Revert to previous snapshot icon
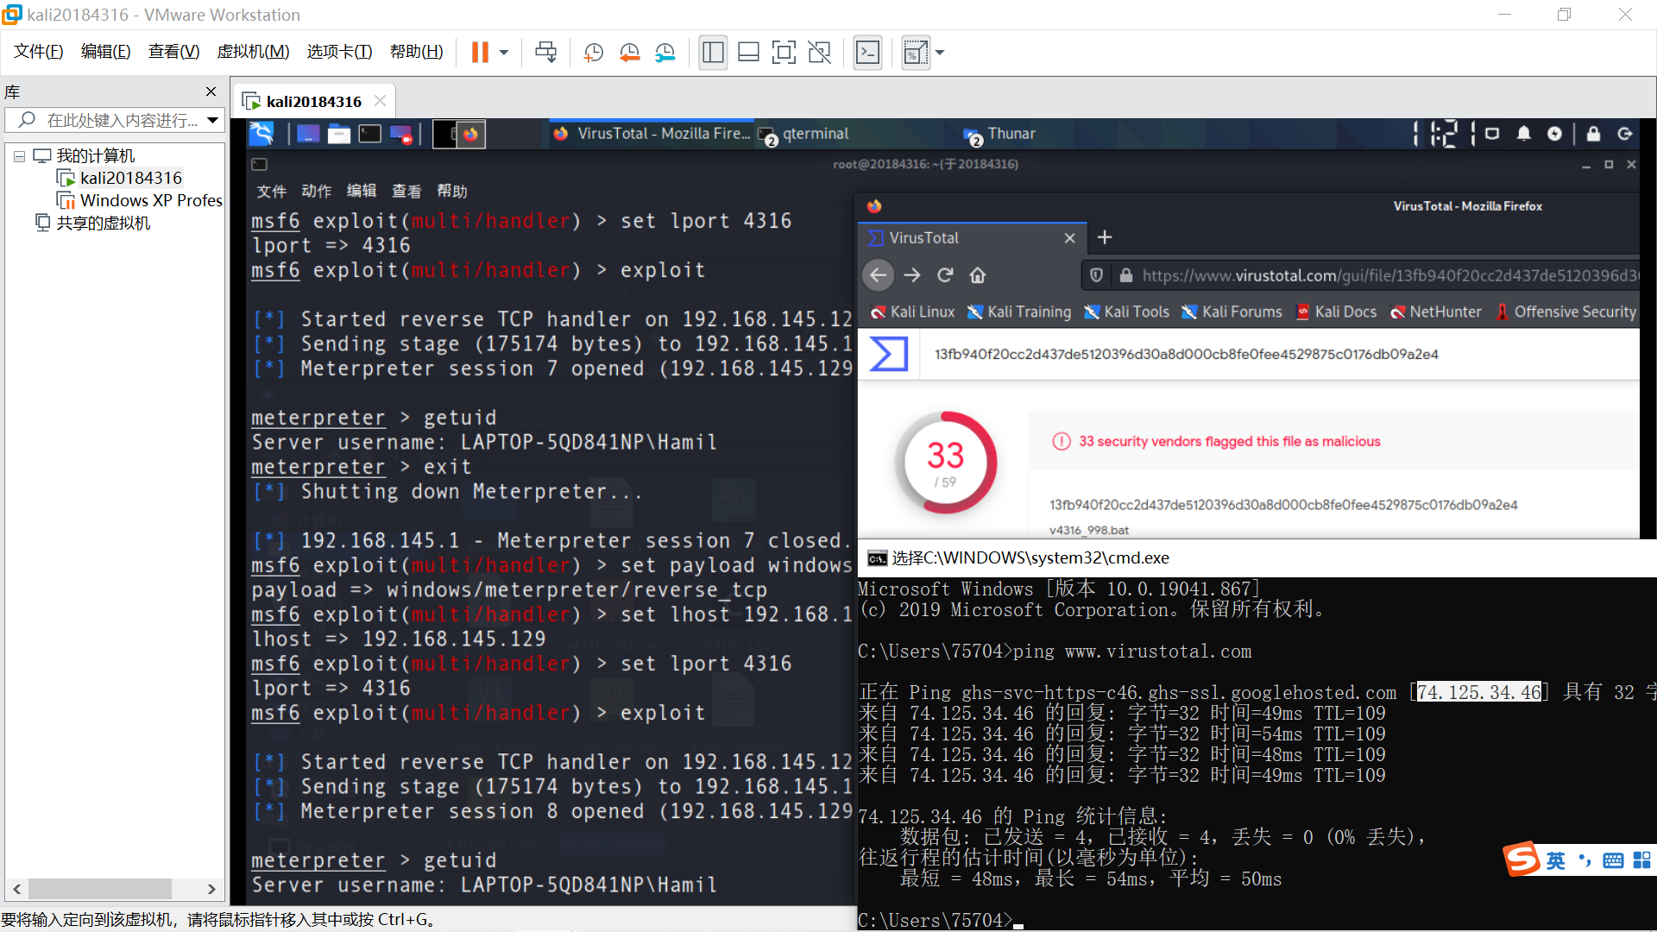This screenshot has height=932, width=1657. (629, 53)
